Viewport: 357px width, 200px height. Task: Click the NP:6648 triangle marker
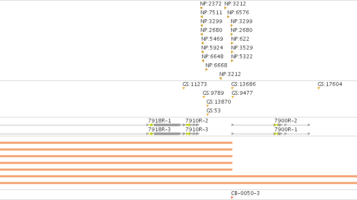[203, 61]
